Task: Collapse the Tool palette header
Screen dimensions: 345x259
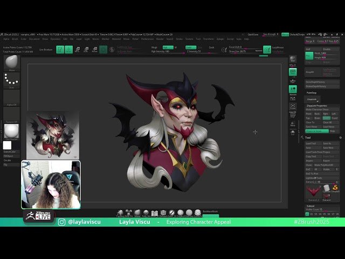Action: 308,138
